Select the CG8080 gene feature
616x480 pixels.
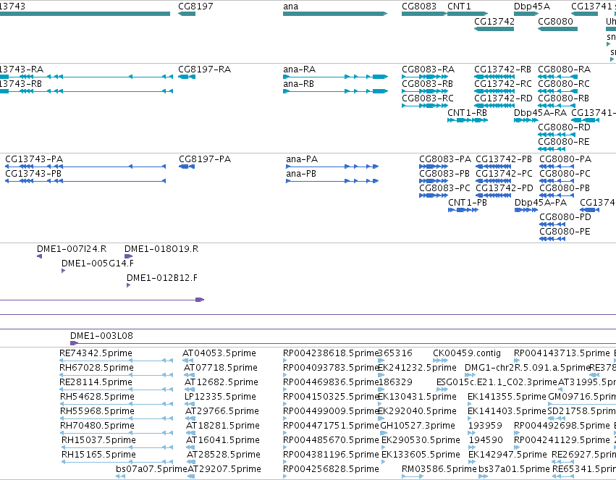[557, 29]
